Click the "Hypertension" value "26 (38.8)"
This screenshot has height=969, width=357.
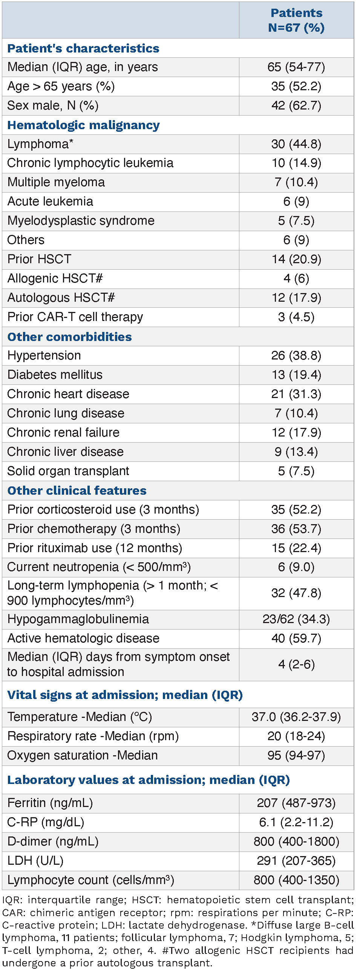[296, 356]
